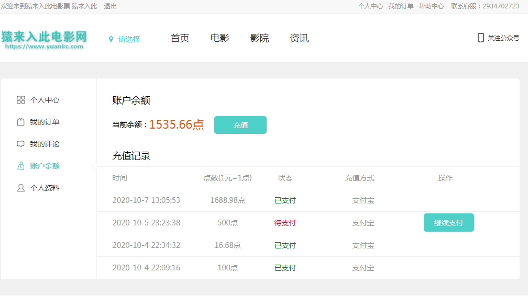Viewport: 528px width, 296px height.
Task: Open 帮助中心 link in top bar
Action: click(431, 6)
